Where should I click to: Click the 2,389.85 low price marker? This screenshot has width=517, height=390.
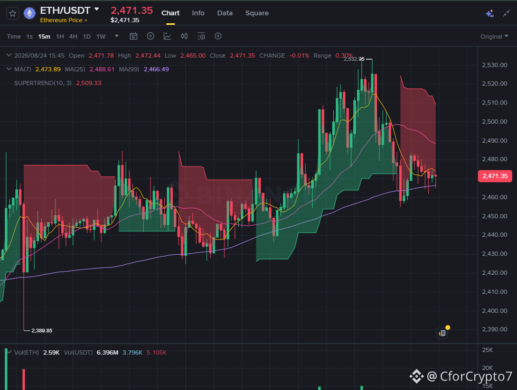(x=42, y=331)
